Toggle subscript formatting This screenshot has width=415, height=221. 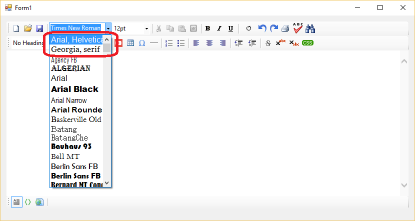(x=294, y=43)
